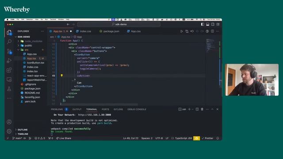This screenshot has height=159, width=283.
Task: Open the zsh terminal selector
Action: click(182, 109)
